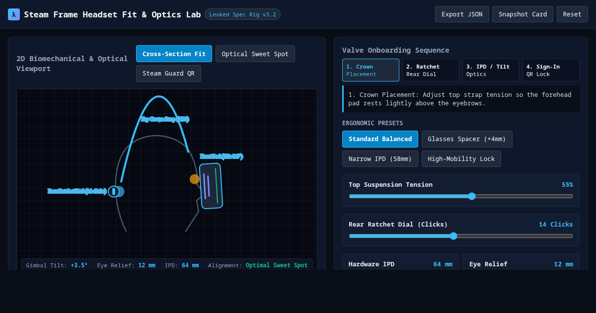Click the status bar Eye Relief 12 mm readout
596x313 pixels.
click(x=126, y=265)
